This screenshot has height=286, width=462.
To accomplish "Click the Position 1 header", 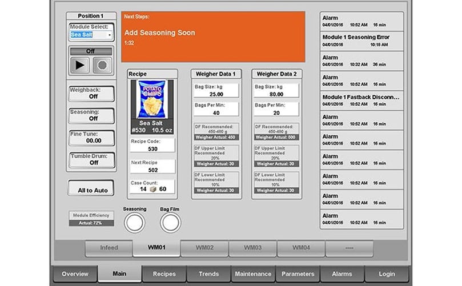I will [91, 16].
